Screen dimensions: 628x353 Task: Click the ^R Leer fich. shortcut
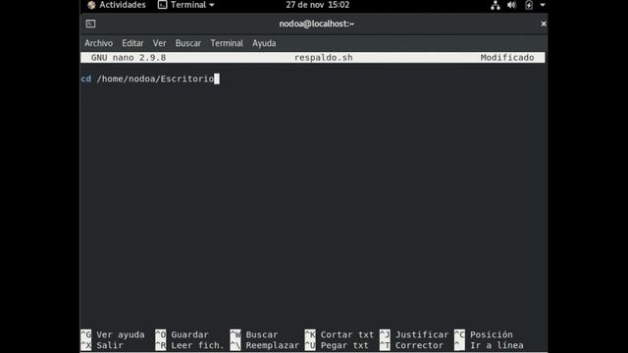click(189, 345)
